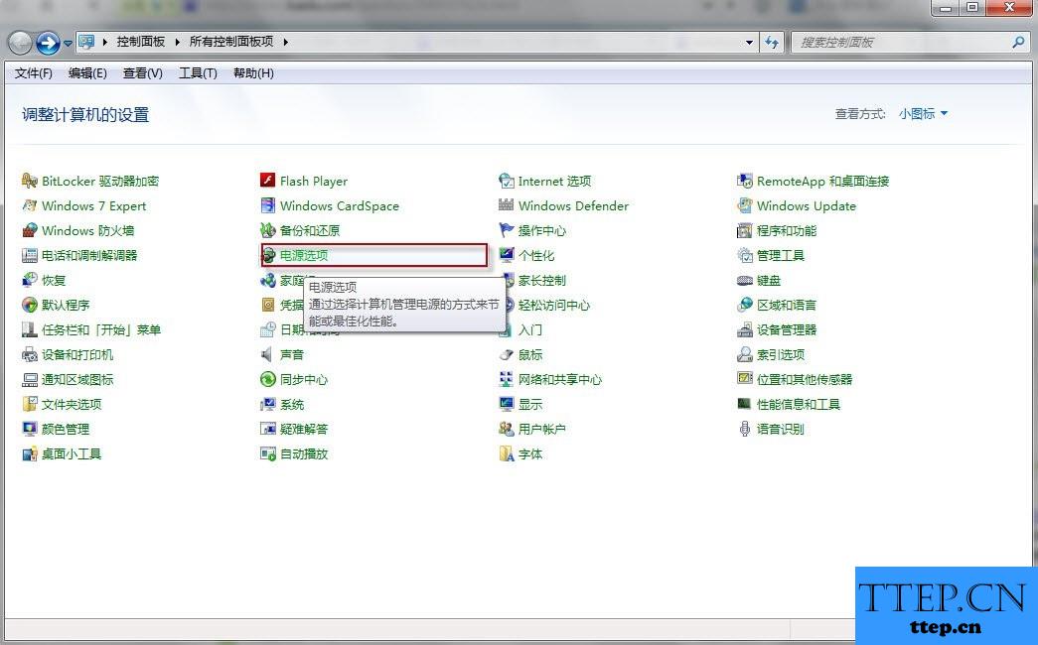Viewport: 1038px width, 645px height.
Task: Open the 程序和功能 icon
Action: [x=745, y=230]
